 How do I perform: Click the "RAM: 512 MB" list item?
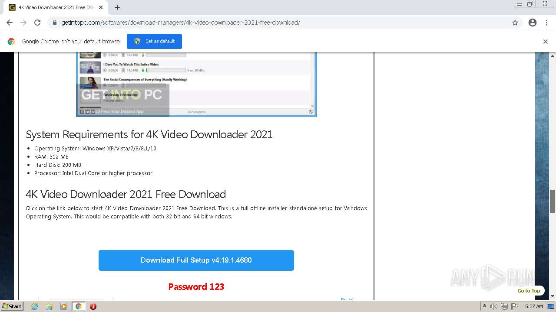tap(51, 157)
